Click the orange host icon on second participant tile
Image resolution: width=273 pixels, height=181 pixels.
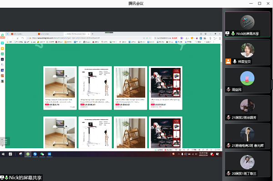pyautogui.click(x=228, y=62)
